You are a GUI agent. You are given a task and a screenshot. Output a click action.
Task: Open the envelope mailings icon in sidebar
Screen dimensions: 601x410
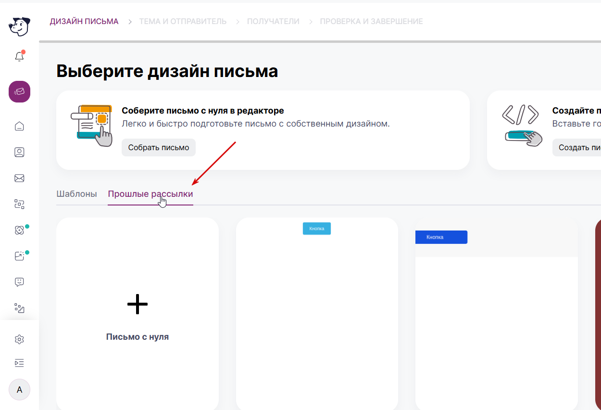point(19,178)
